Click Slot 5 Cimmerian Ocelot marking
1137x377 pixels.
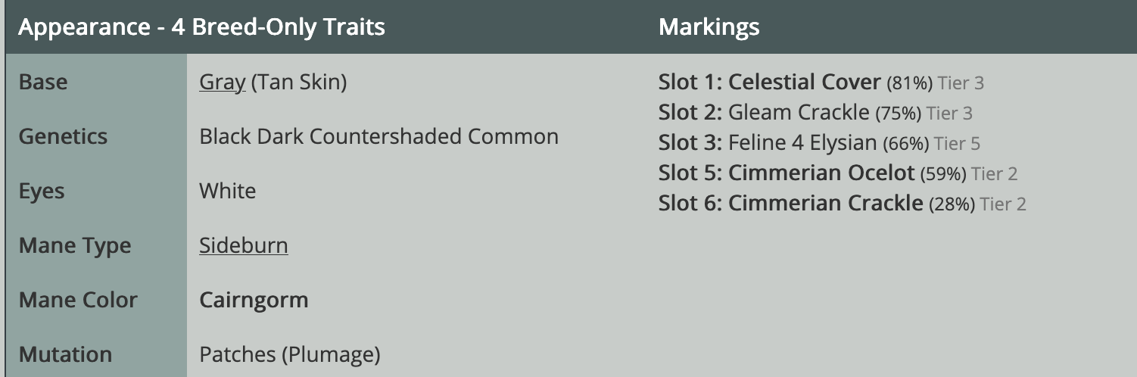pyautogui.click(x=821, y=173)
